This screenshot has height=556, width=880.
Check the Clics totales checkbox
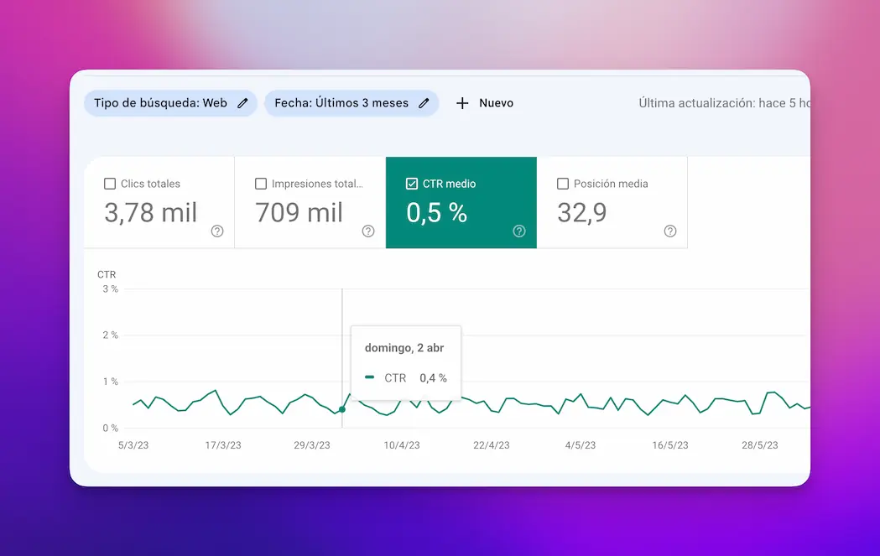[110, 183]
